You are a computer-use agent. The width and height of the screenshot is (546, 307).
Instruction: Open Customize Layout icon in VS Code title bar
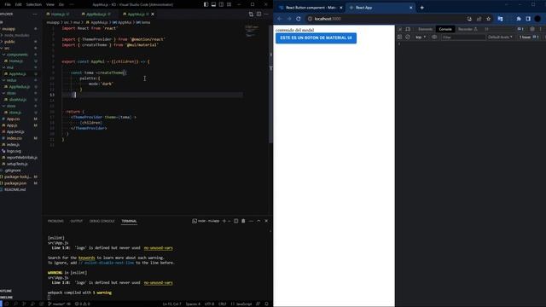pyautogui.click(x=229, y=4)
